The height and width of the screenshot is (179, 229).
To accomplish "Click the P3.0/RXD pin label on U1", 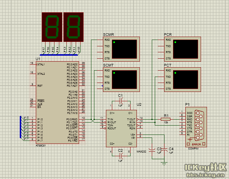I will [72, 120].
